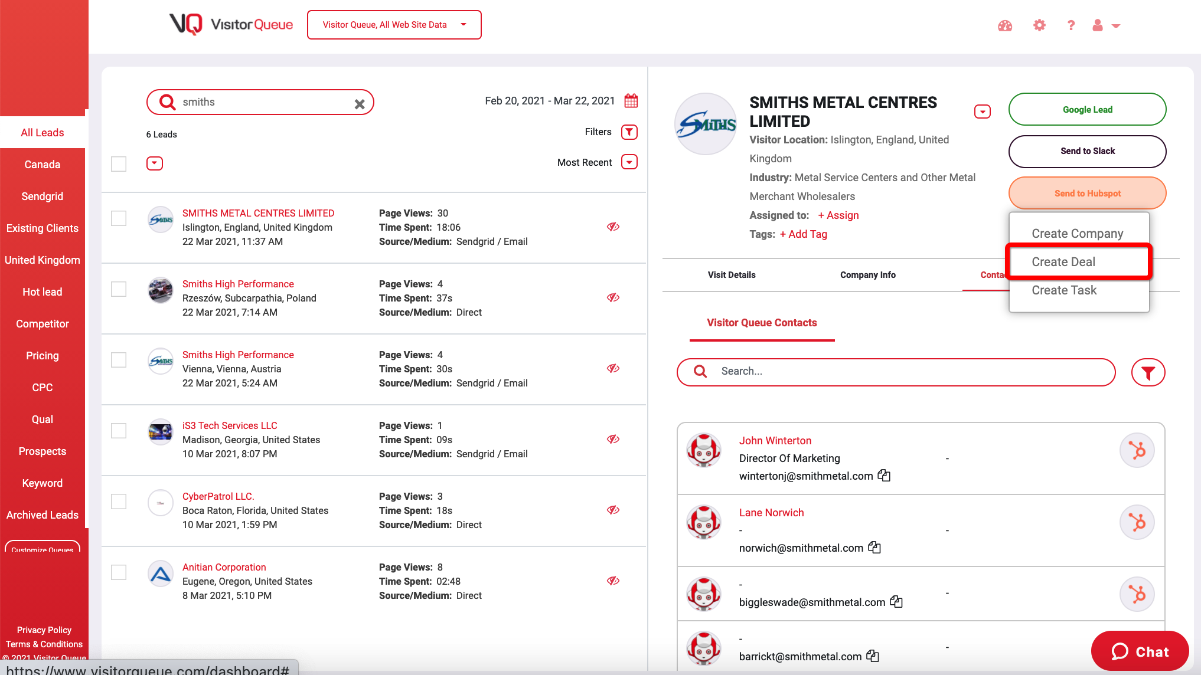Hide the SMITHS METAL CENTRES lead
Image resolution: width=1201 pixels, height=675 pixels.
(613, 227)
